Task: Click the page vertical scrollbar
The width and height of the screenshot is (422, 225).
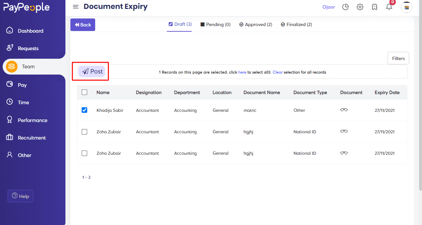Action: point(420,99)
